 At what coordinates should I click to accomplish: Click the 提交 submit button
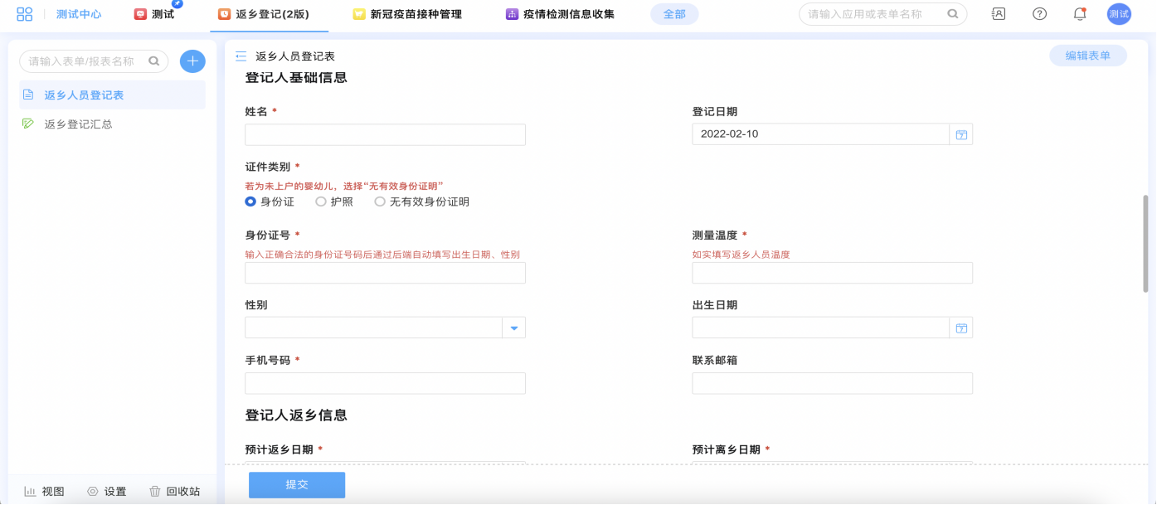click(x=297, y=485)
